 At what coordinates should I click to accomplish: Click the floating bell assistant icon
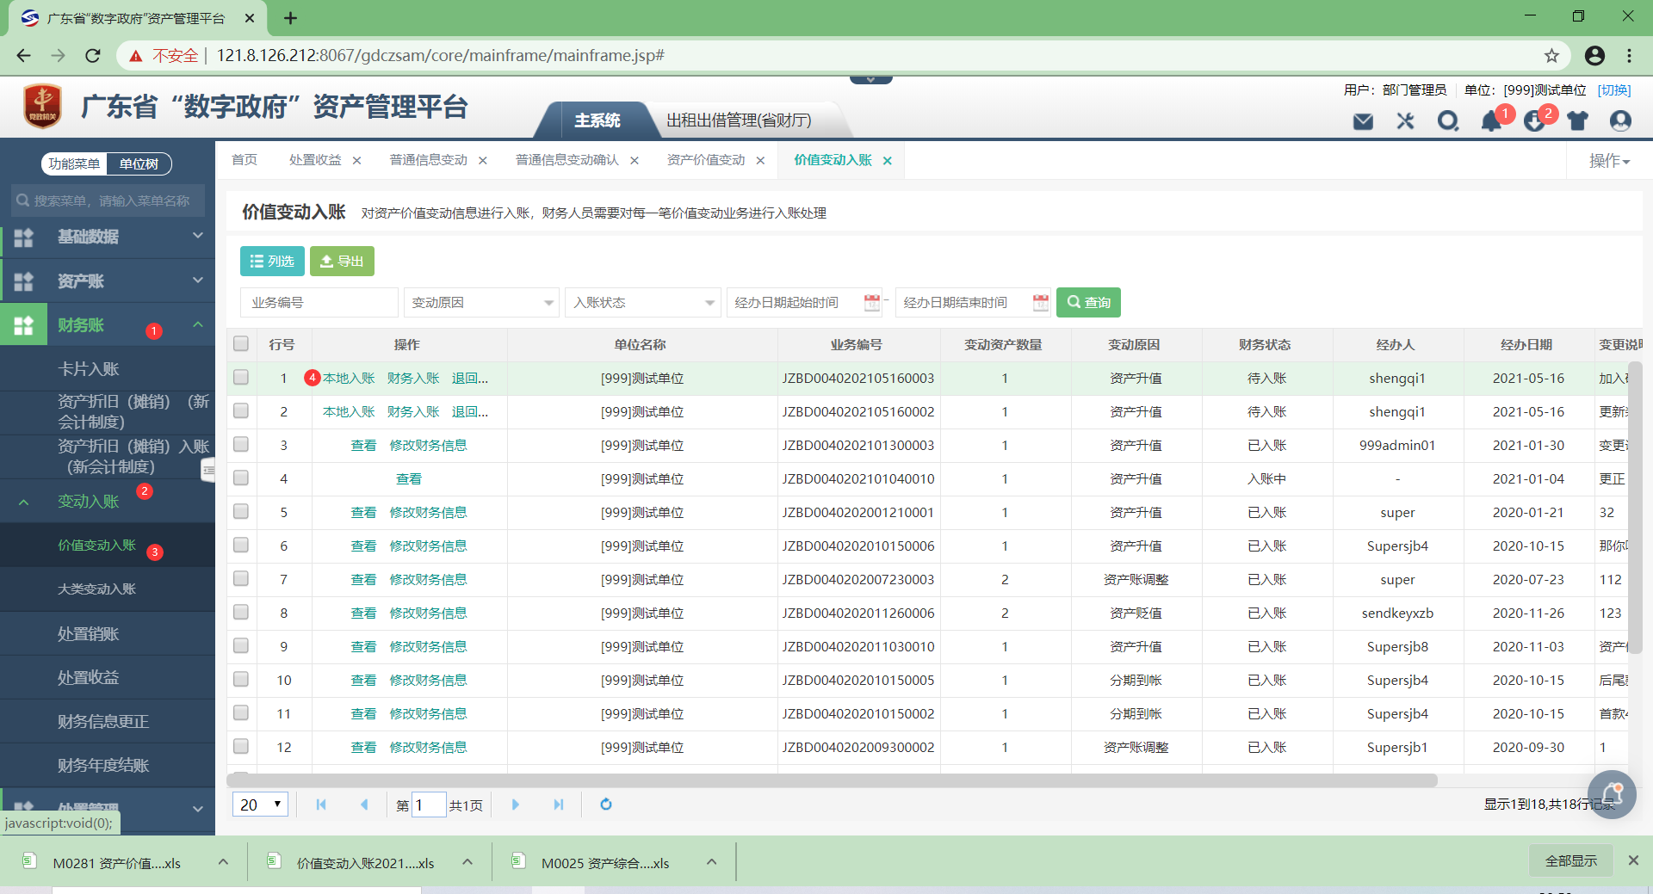click(1612, 794)
